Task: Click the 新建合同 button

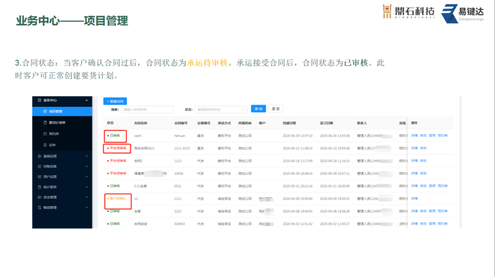Action: [115, 101]
